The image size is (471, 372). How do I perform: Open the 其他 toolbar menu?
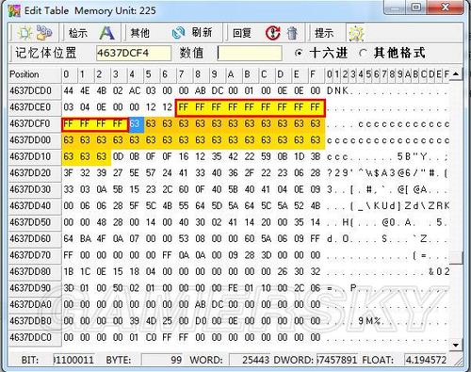[139, 33]
